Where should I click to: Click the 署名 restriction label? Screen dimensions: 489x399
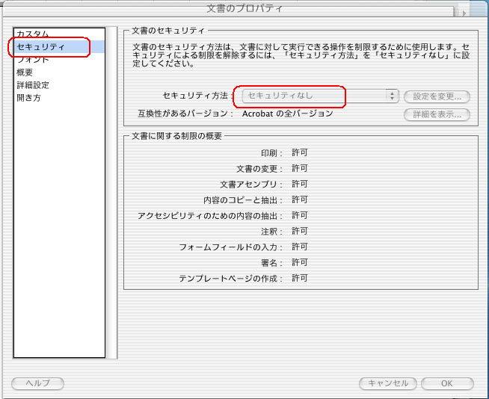[x=271, y=263]
